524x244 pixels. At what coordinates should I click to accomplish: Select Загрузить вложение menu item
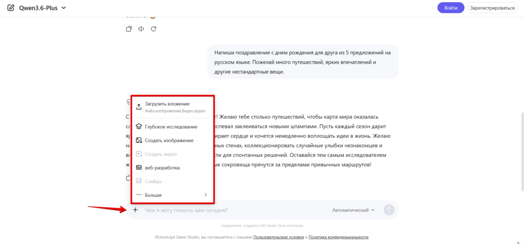[x=172, y=107]
